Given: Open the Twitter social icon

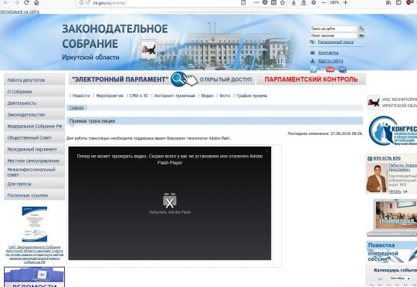Looking at the screenshot, I should tap(314, 69).
